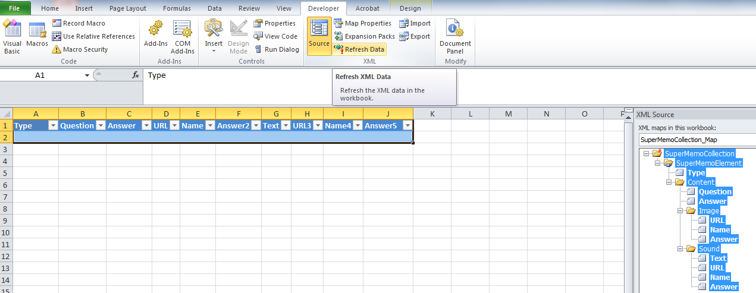This screenshot has height=293, width=756.
Task: Toggle Use Relative References
Action: click(94, 36)
